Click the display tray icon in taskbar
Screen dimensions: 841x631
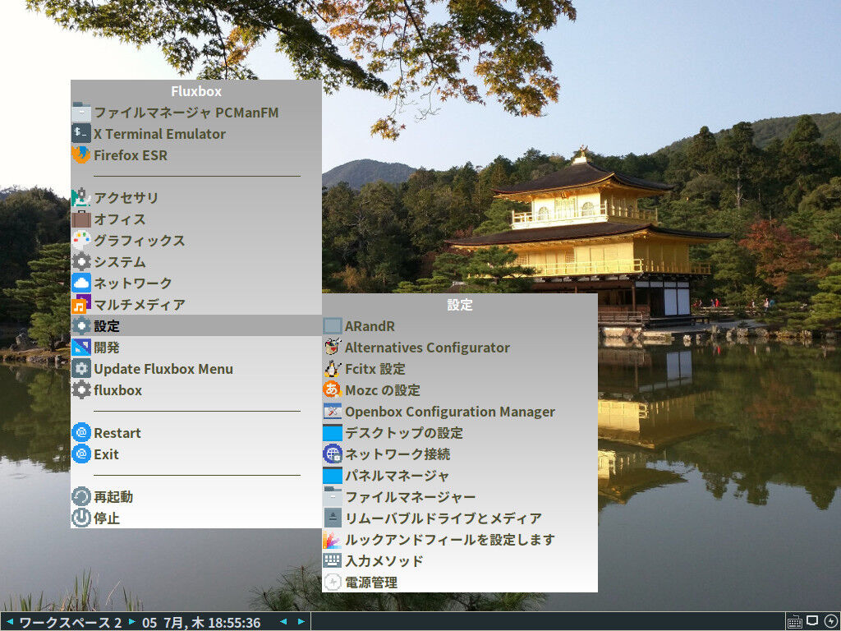pos(812,621)
